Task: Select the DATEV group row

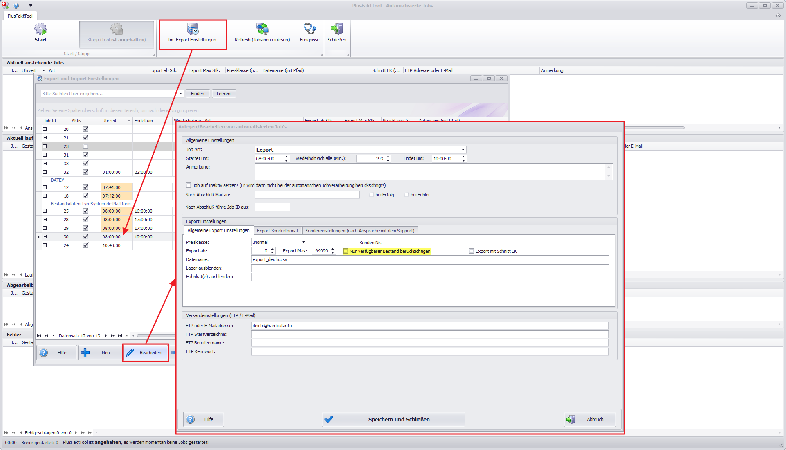Action: point(57,180)
